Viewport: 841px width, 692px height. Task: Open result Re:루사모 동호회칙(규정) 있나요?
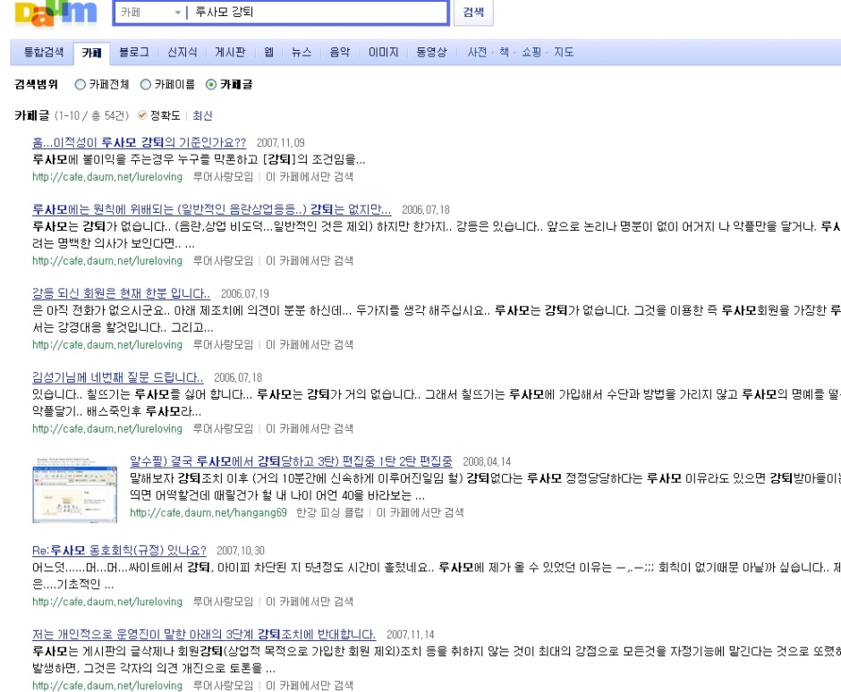click(119, 551)
